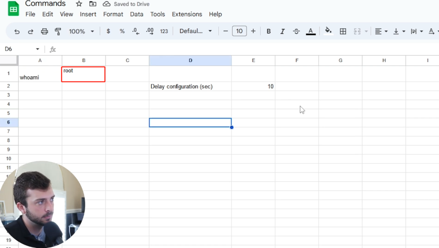Move document with the folder icon
This screenshot has height=248, width=439.
tap(93, 4)
